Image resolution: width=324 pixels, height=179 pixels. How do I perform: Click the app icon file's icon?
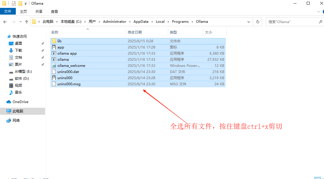(x=54, y=47)
